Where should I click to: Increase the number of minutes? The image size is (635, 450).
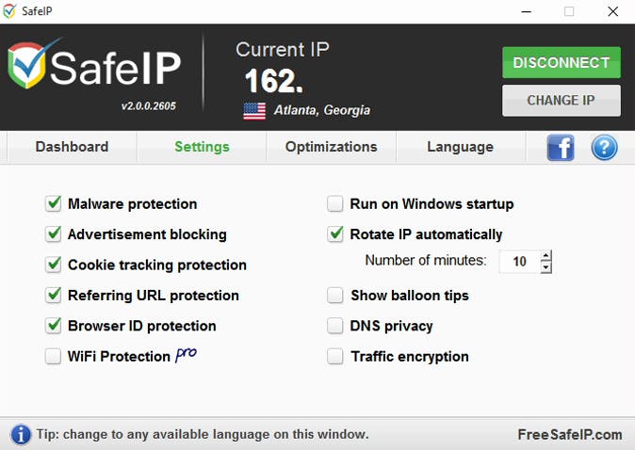pos(546,255)
